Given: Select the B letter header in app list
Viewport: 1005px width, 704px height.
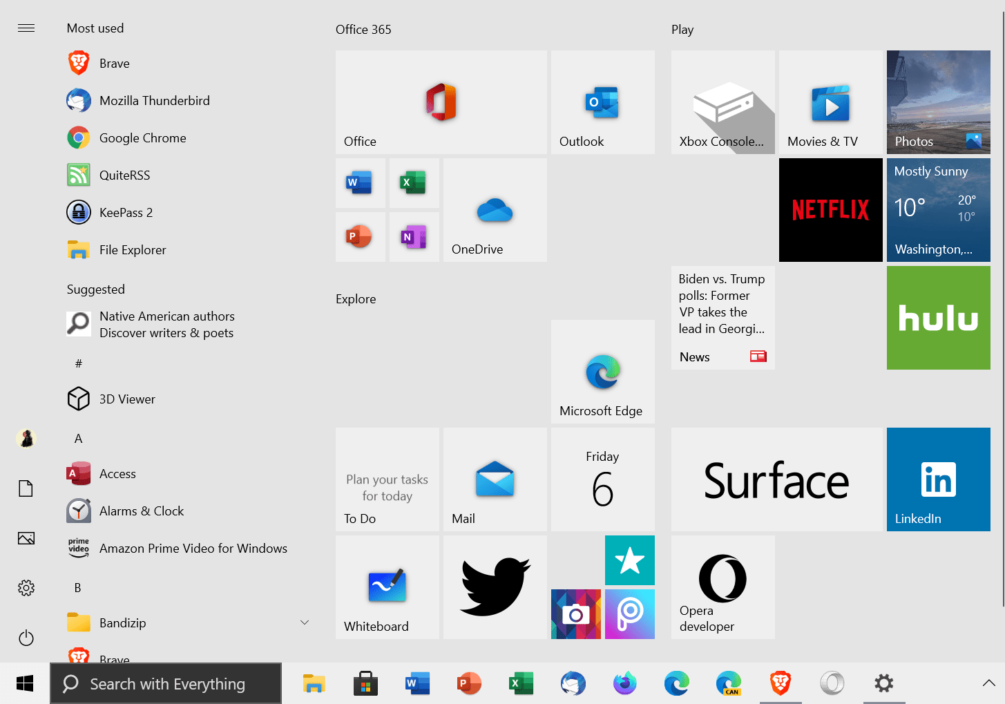Looking at the screenshot, I should (78, 588).
